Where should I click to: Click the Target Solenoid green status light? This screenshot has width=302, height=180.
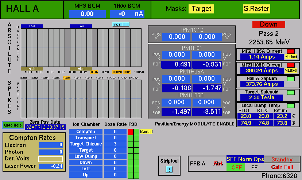(x=291, y=92)
